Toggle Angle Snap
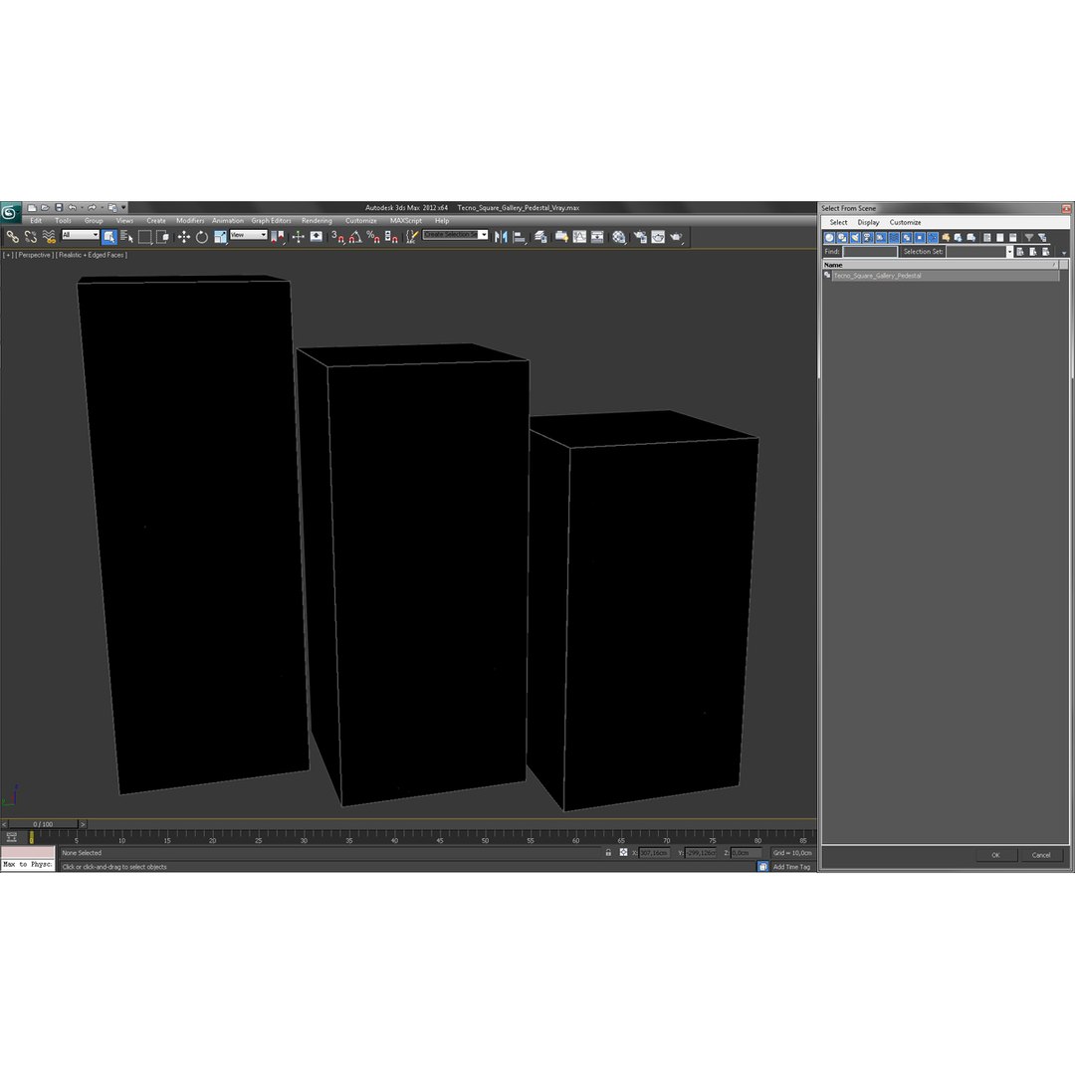This screenshot has width=1075, height=1075. tap(355, 237)
